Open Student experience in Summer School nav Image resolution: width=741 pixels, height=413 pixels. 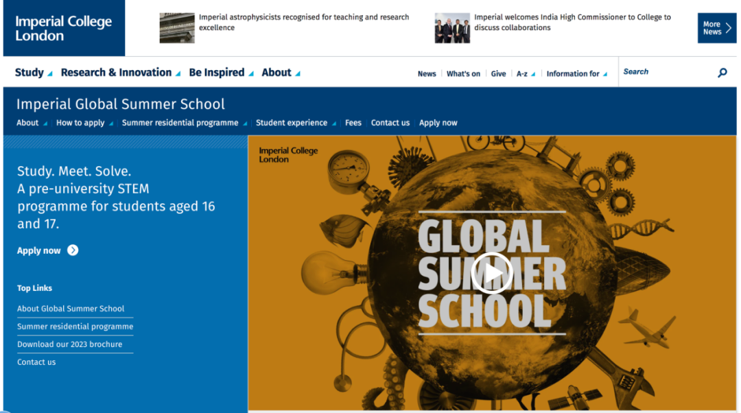(x=291, y=123)
